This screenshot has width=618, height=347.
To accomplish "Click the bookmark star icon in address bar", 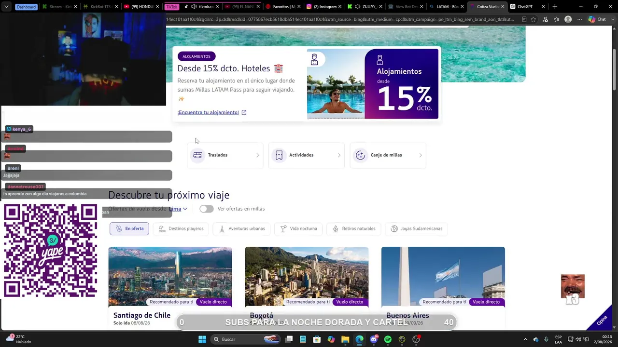I will tap(534, 19).
